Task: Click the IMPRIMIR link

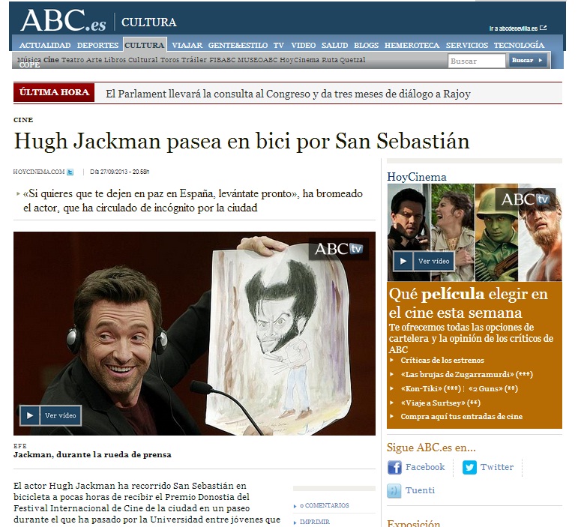Action: point(315,523)
